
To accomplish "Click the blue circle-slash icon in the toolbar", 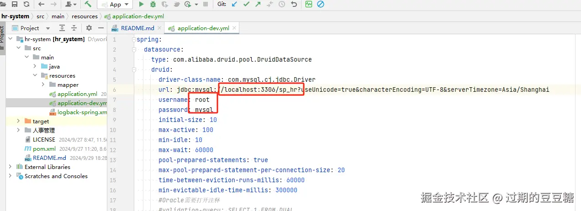I will 321,4.
